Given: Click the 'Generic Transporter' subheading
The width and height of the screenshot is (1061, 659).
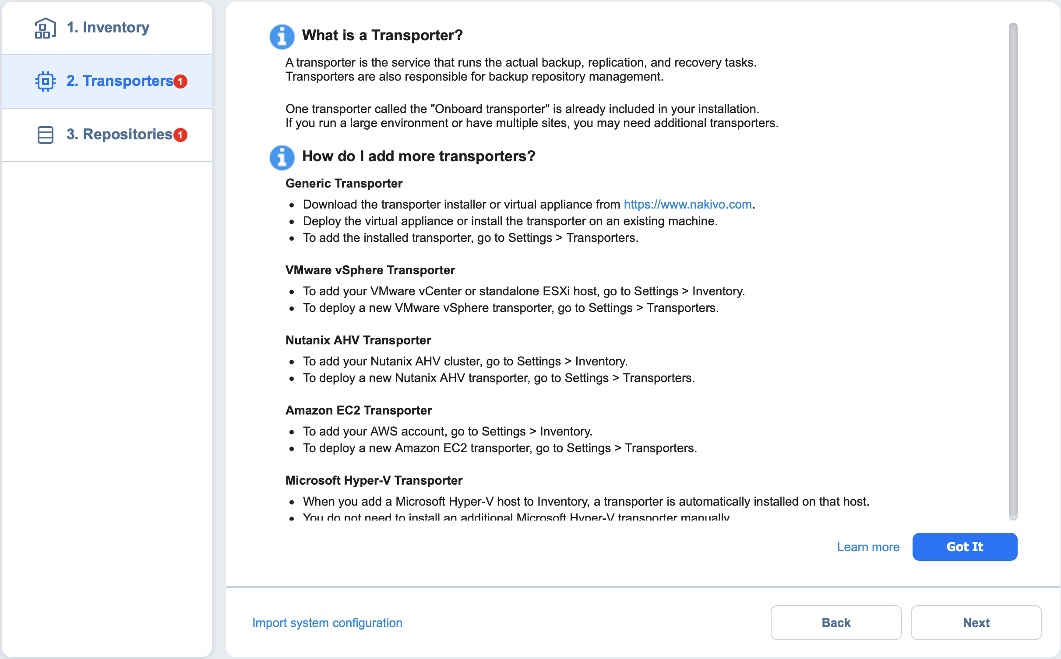Looking at the screenshot, I should pos(344,183).
